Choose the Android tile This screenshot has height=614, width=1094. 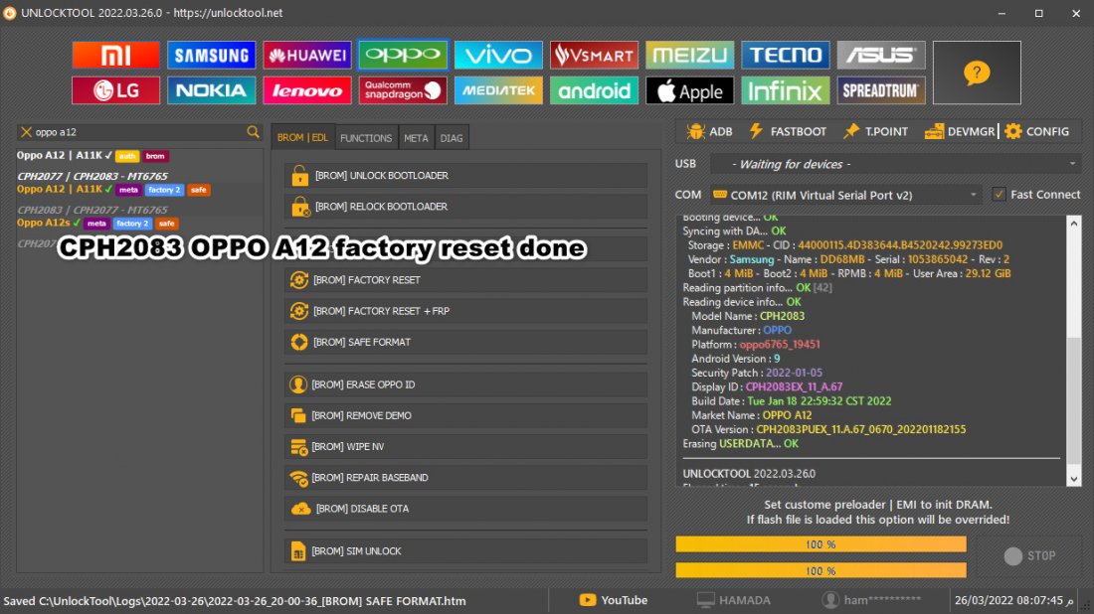tap(594, 90)
